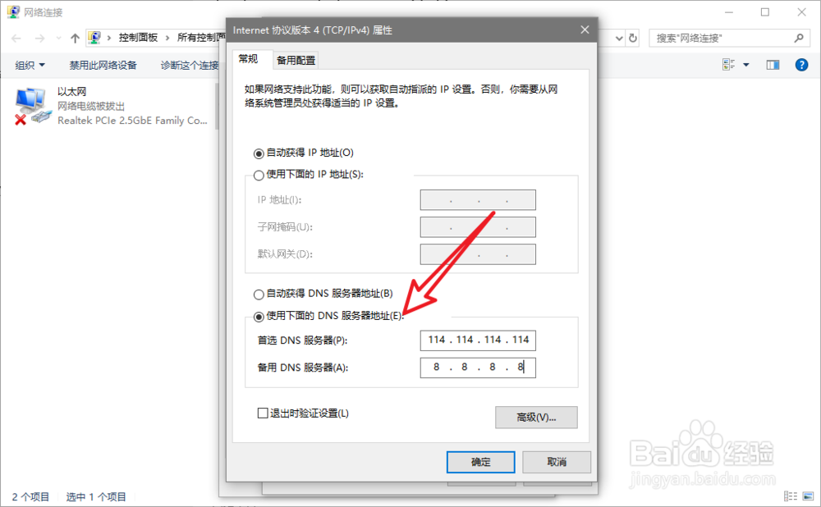Enable 退出时验证设置 checkbox
Screen dimensions: 821x507
coord(263,413)
